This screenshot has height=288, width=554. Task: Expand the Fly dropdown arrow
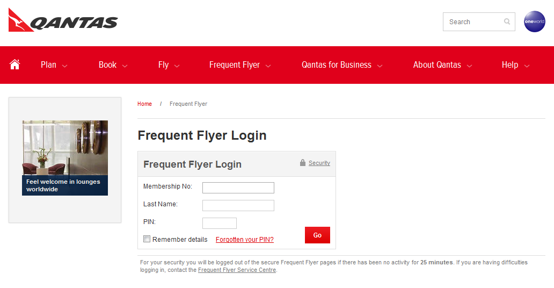click(x=177, y=66)
